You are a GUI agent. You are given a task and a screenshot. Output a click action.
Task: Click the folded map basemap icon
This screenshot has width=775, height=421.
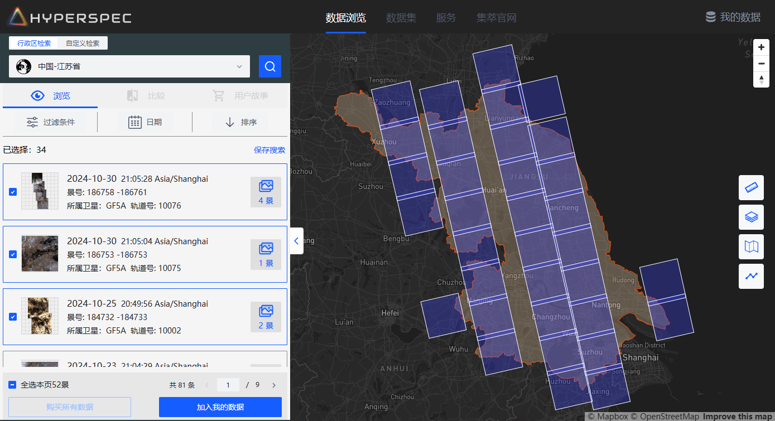(x=751, y=246)
